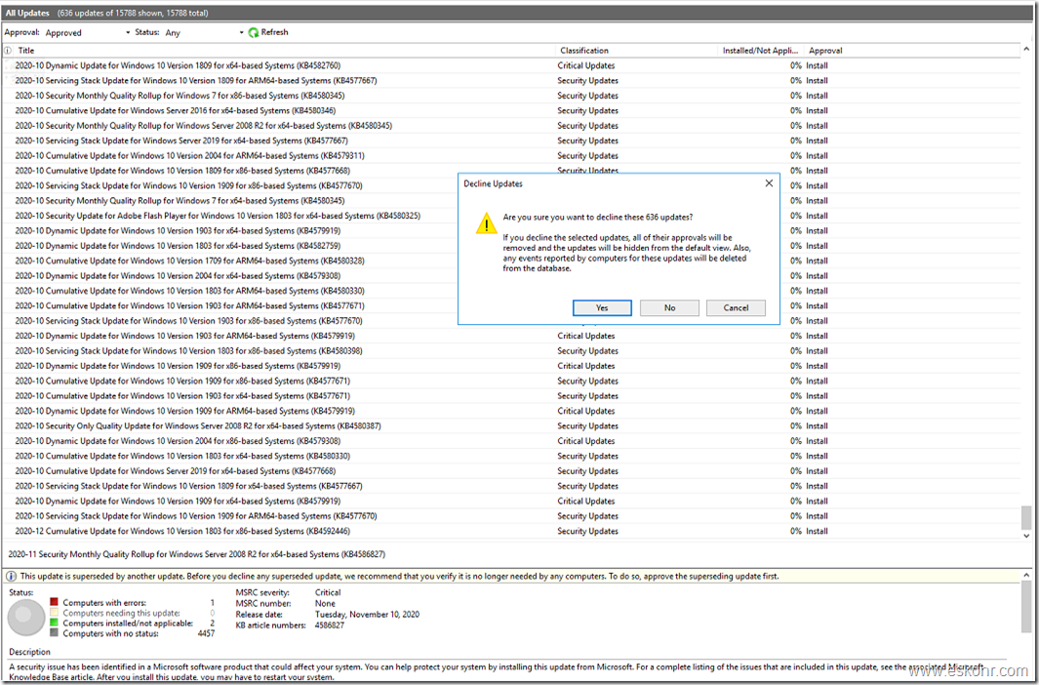This screenshot has height=685, width=1039.
Task: Click the Installed/Not Applicable column header
Action: [x=760, y=51]
